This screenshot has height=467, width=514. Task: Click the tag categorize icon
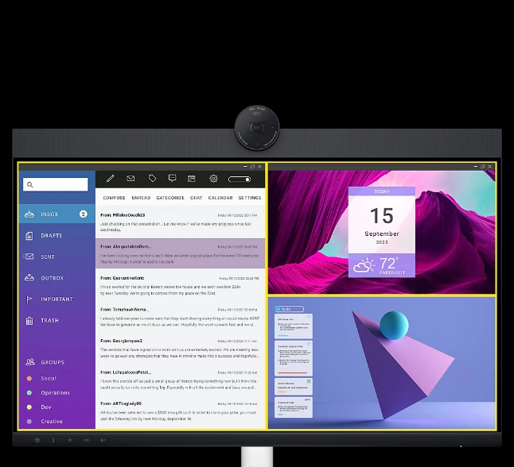pos(152,179)
